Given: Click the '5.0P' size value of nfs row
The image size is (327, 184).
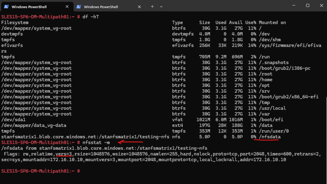Looking at the screenshot, I should point(205,137).
